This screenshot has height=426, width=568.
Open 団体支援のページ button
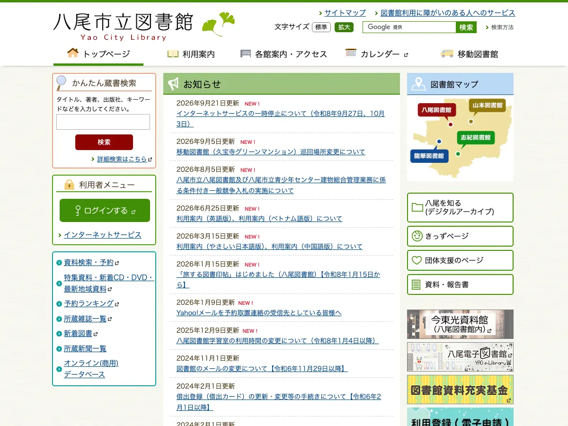click(460, 260)
